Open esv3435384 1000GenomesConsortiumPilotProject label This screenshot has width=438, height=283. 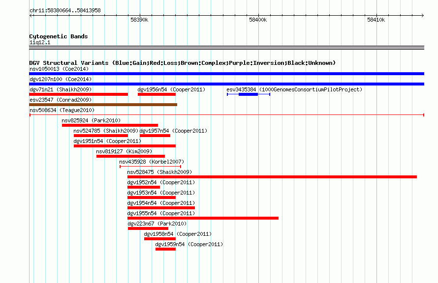click(294, 89)
